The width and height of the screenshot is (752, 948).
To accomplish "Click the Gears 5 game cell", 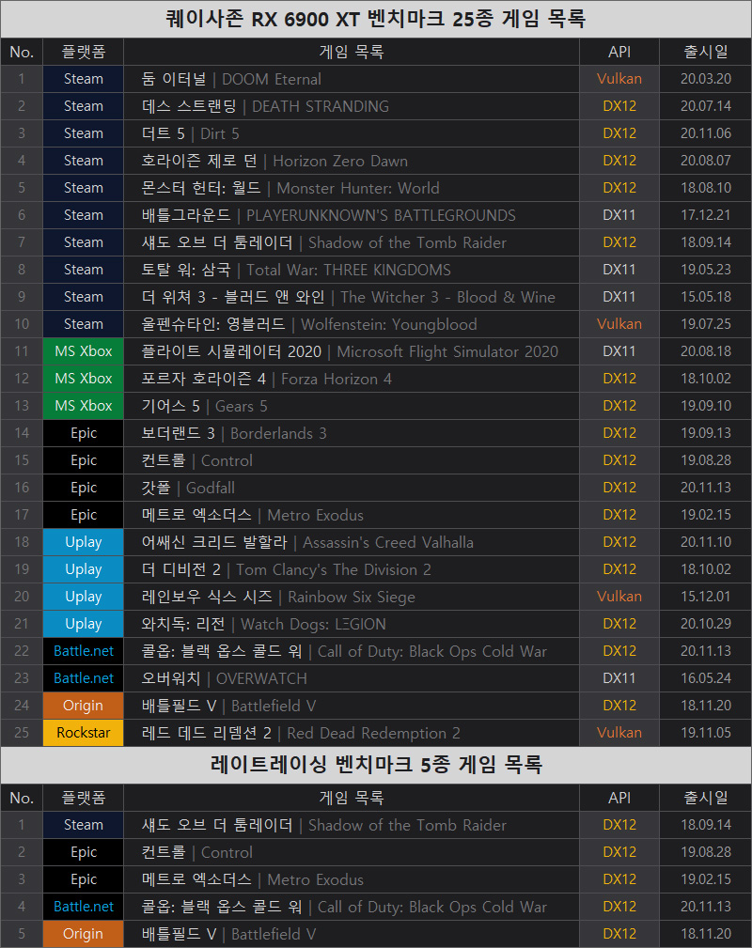I will 352,406.
